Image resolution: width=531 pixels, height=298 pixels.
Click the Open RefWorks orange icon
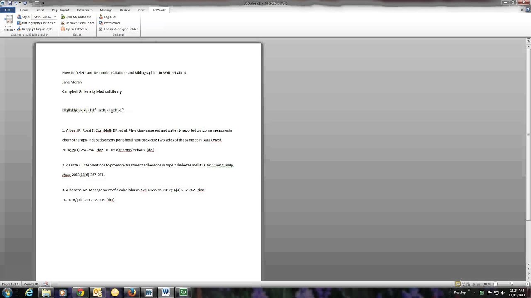(63, 29)
